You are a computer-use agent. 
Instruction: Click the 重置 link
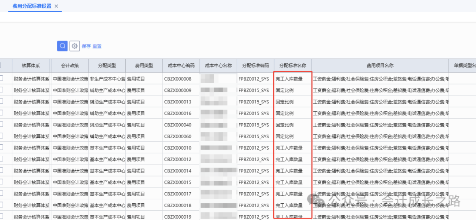pyautogui.click(x=97, y=46)
